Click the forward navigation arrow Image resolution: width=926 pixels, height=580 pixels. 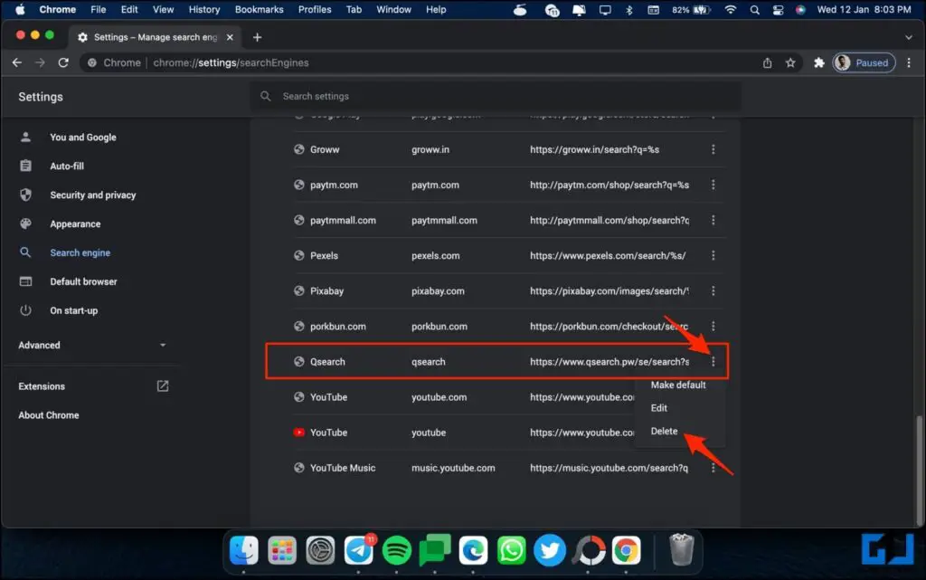[40, 62]
